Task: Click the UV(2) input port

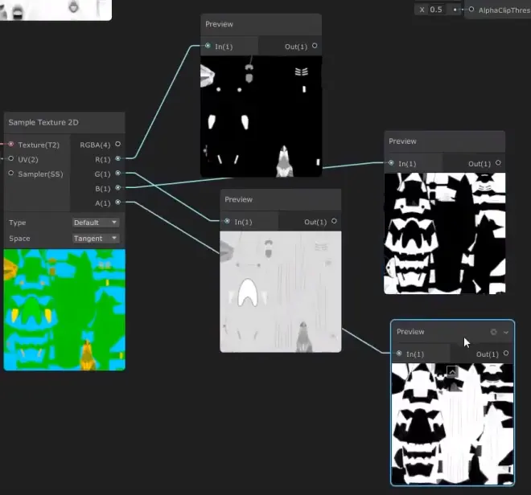Action: coord(11,158)
